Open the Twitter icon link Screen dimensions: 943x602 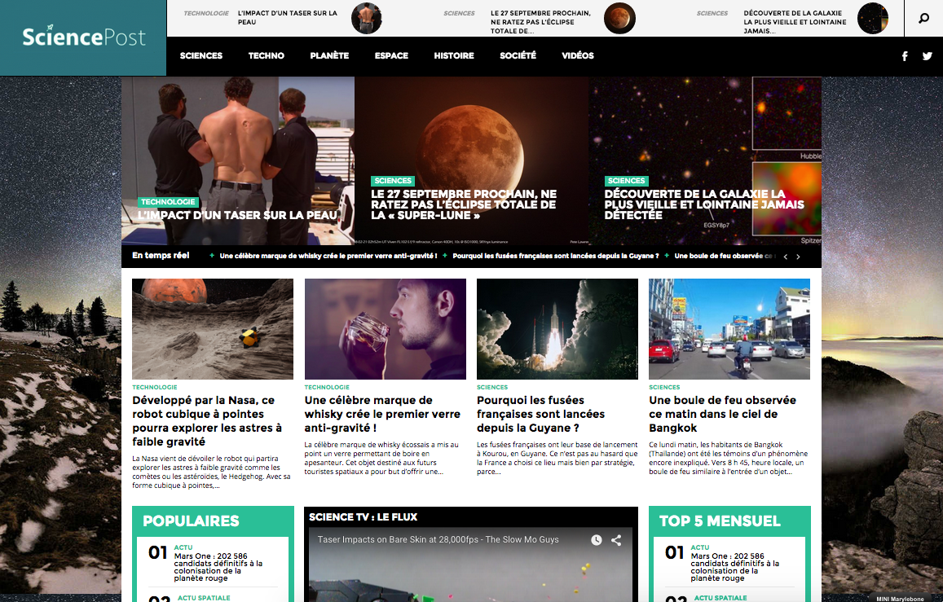coord(927,56)
